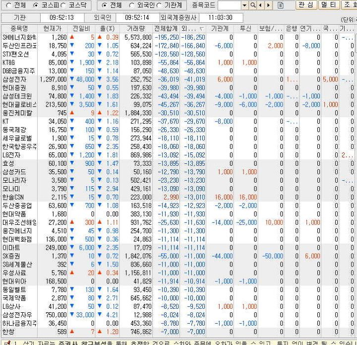Select the 전체 investor radio beside 외국인
The image size is (357, 345).
point(105,5)
